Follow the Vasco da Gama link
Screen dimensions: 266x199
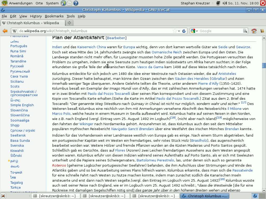[x=150, y=67]
